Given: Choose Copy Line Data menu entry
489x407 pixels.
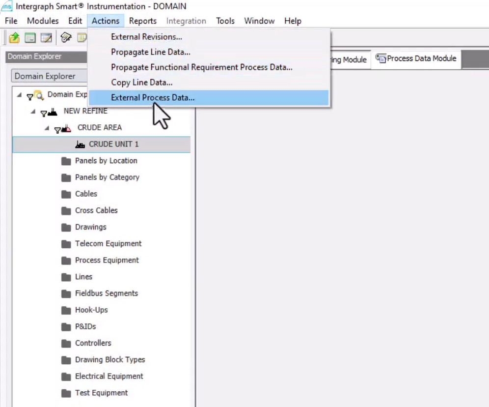Looking at the screenshot, I should click(x=209, y=83).
